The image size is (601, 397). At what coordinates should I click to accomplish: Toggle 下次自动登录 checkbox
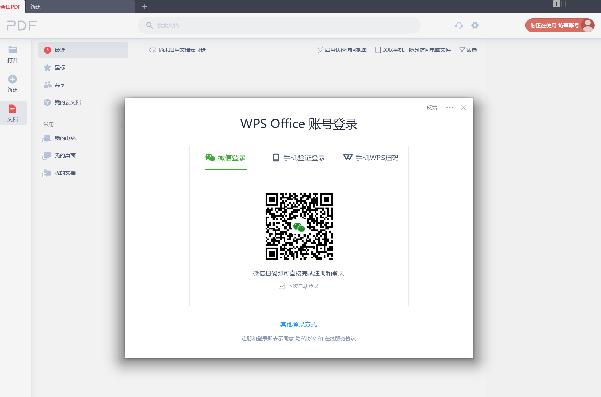pos(282,286)
